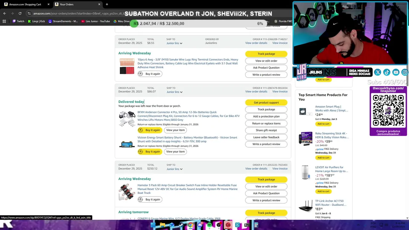Ask Product Question about Hamolar circuit breaker
Image resolution: width=409 pixels, height=230 pixels.
(266, 193)
